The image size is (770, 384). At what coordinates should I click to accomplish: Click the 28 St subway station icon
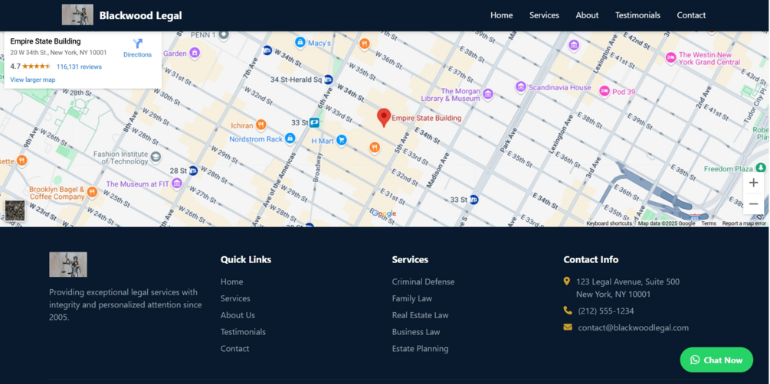(x=193, y=171)
